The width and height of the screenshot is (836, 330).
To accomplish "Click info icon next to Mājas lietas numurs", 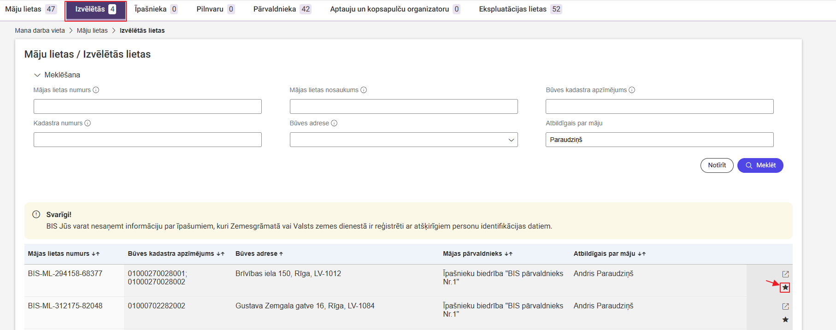I will pyautogui.click(x=96, y=90).
